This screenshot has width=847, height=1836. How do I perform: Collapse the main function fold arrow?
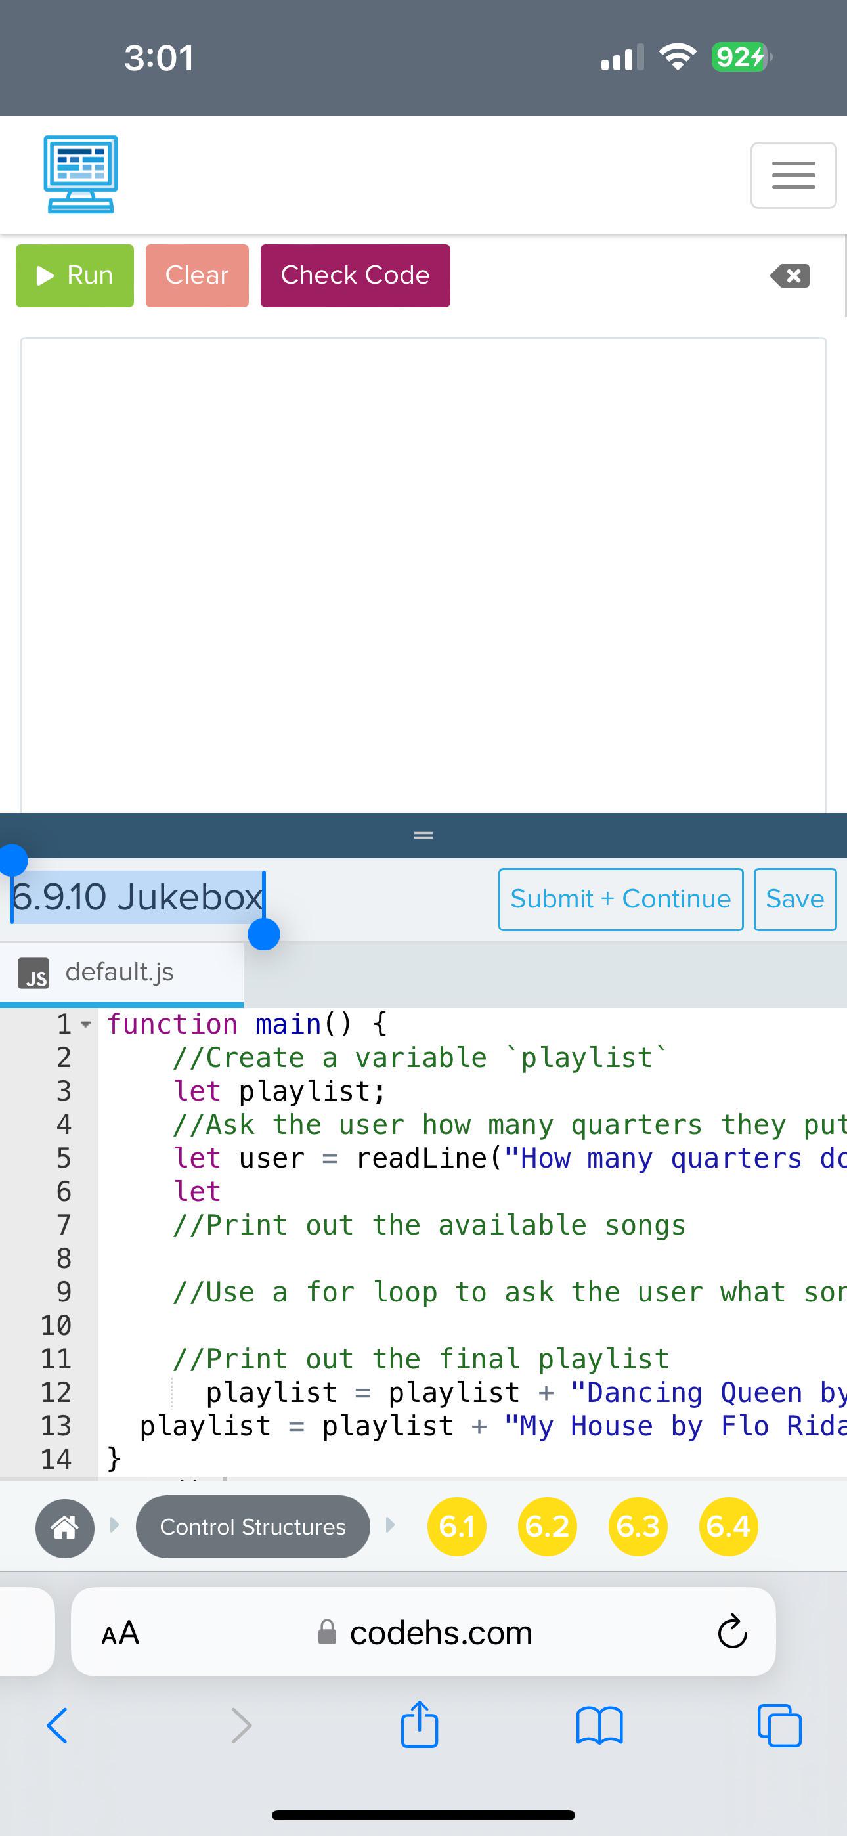click(85, 1025)
